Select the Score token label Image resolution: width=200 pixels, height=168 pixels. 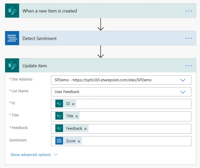pos(71,141)
